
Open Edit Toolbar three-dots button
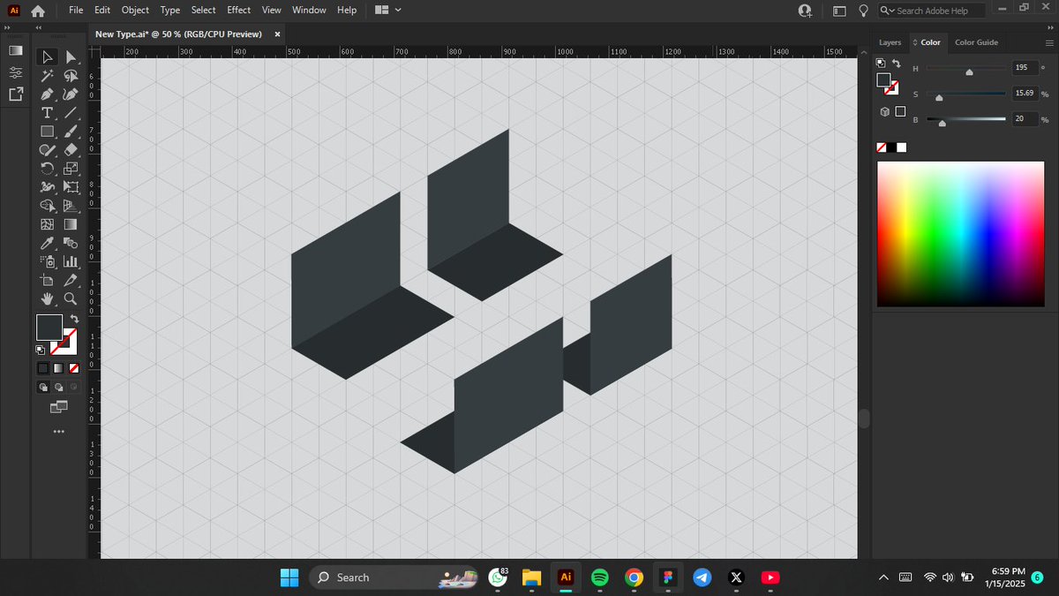click(x=59, y=431)
